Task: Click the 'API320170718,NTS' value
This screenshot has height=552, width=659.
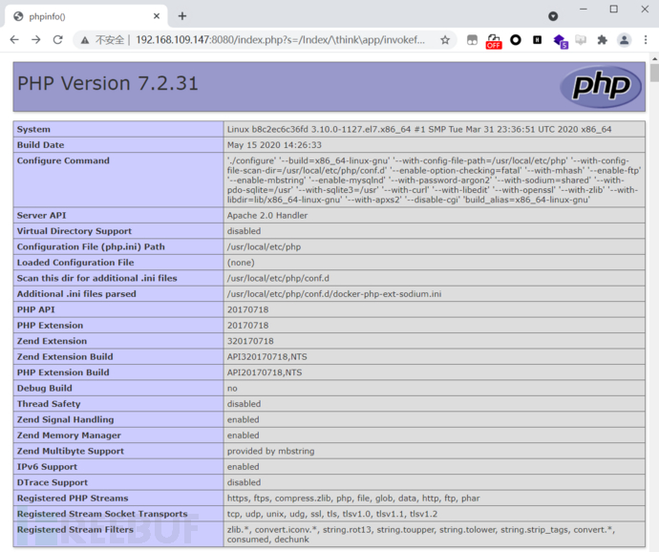Action: pos(267,357)
